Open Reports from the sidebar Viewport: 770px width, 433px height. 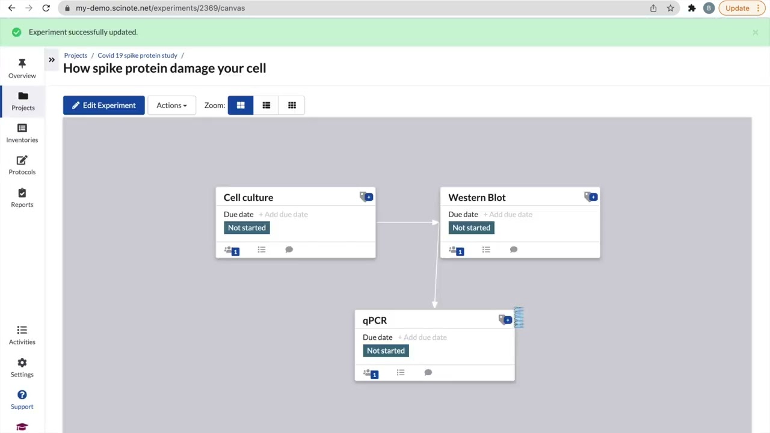point(22,198)
